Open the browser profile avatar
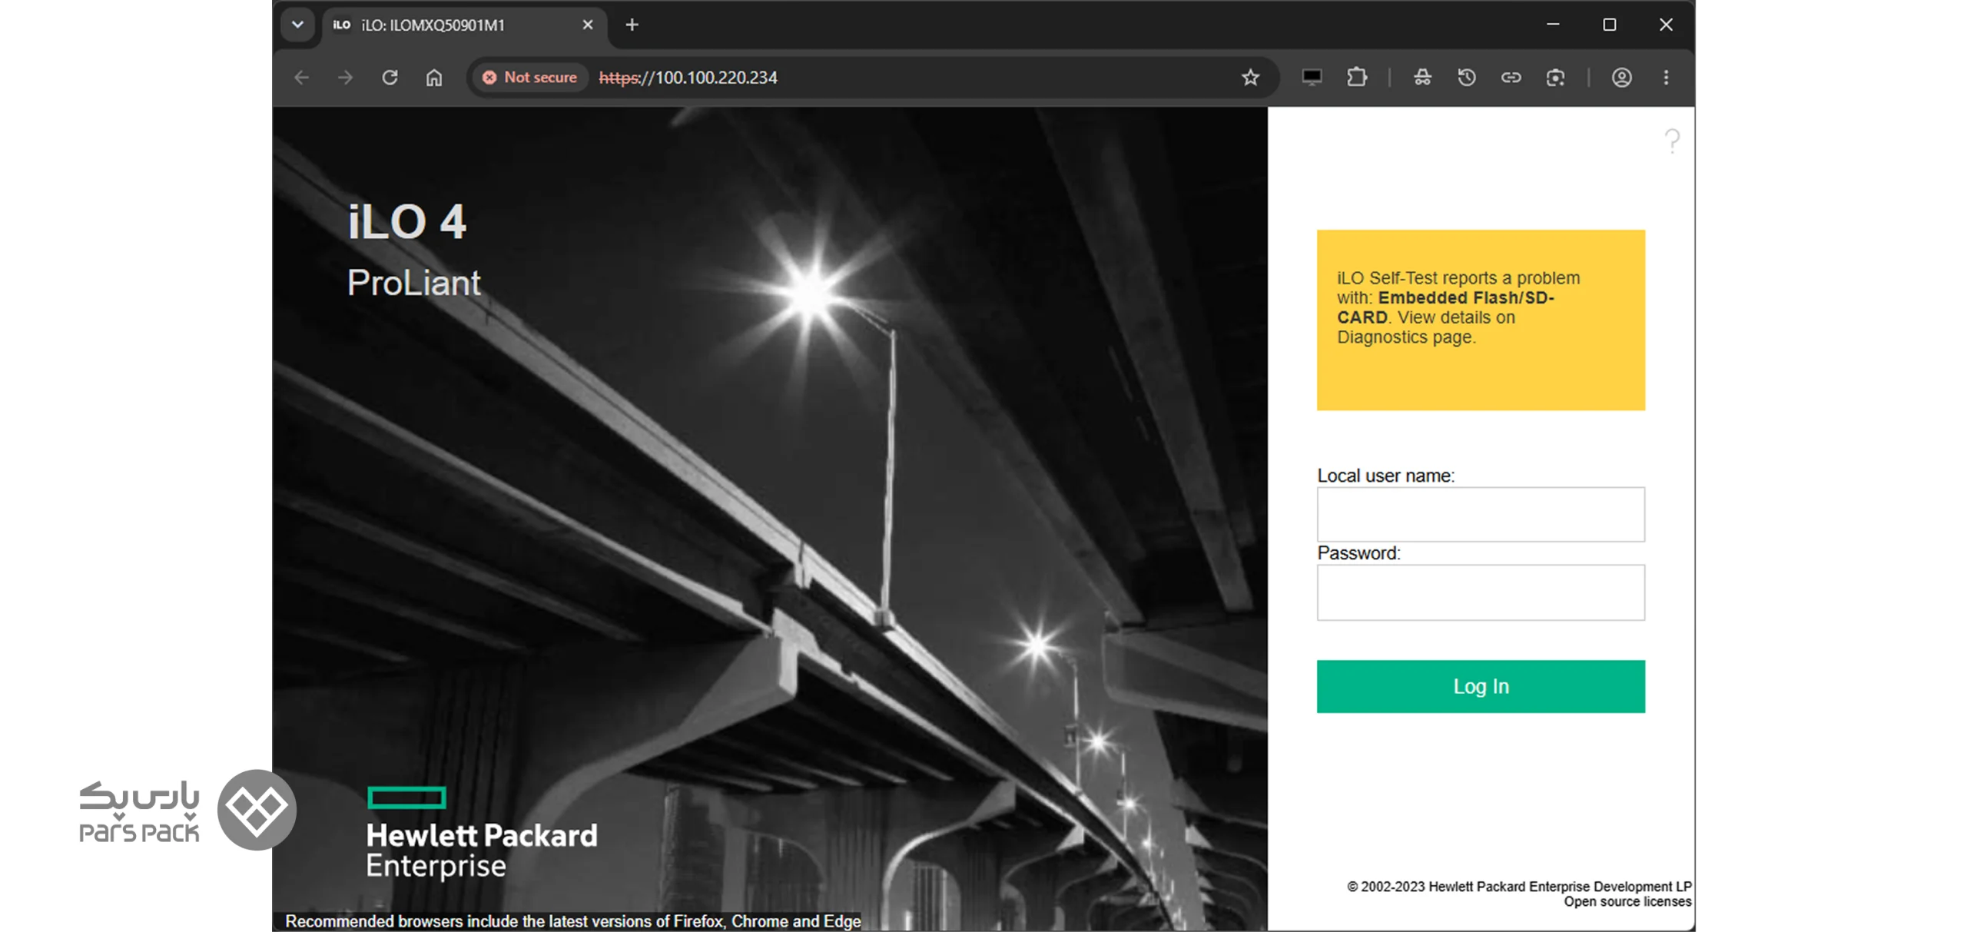This screenshot has width=1967, height=932. 1621,78
